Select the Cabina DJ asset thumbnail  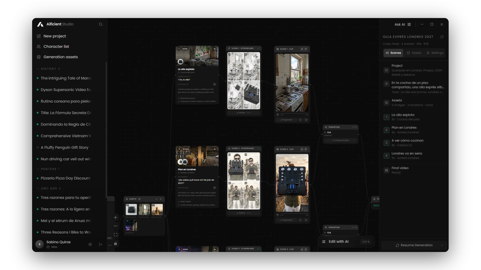131,225
